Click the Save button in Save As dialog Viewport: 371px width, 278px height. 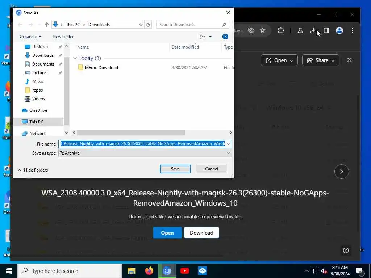click(175, 169)
